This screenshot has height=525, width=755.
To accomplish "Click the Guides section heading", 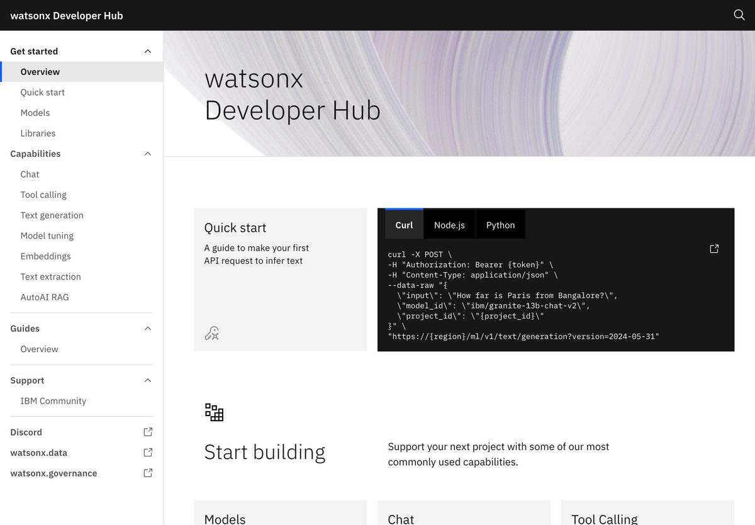I will point(25,329).
